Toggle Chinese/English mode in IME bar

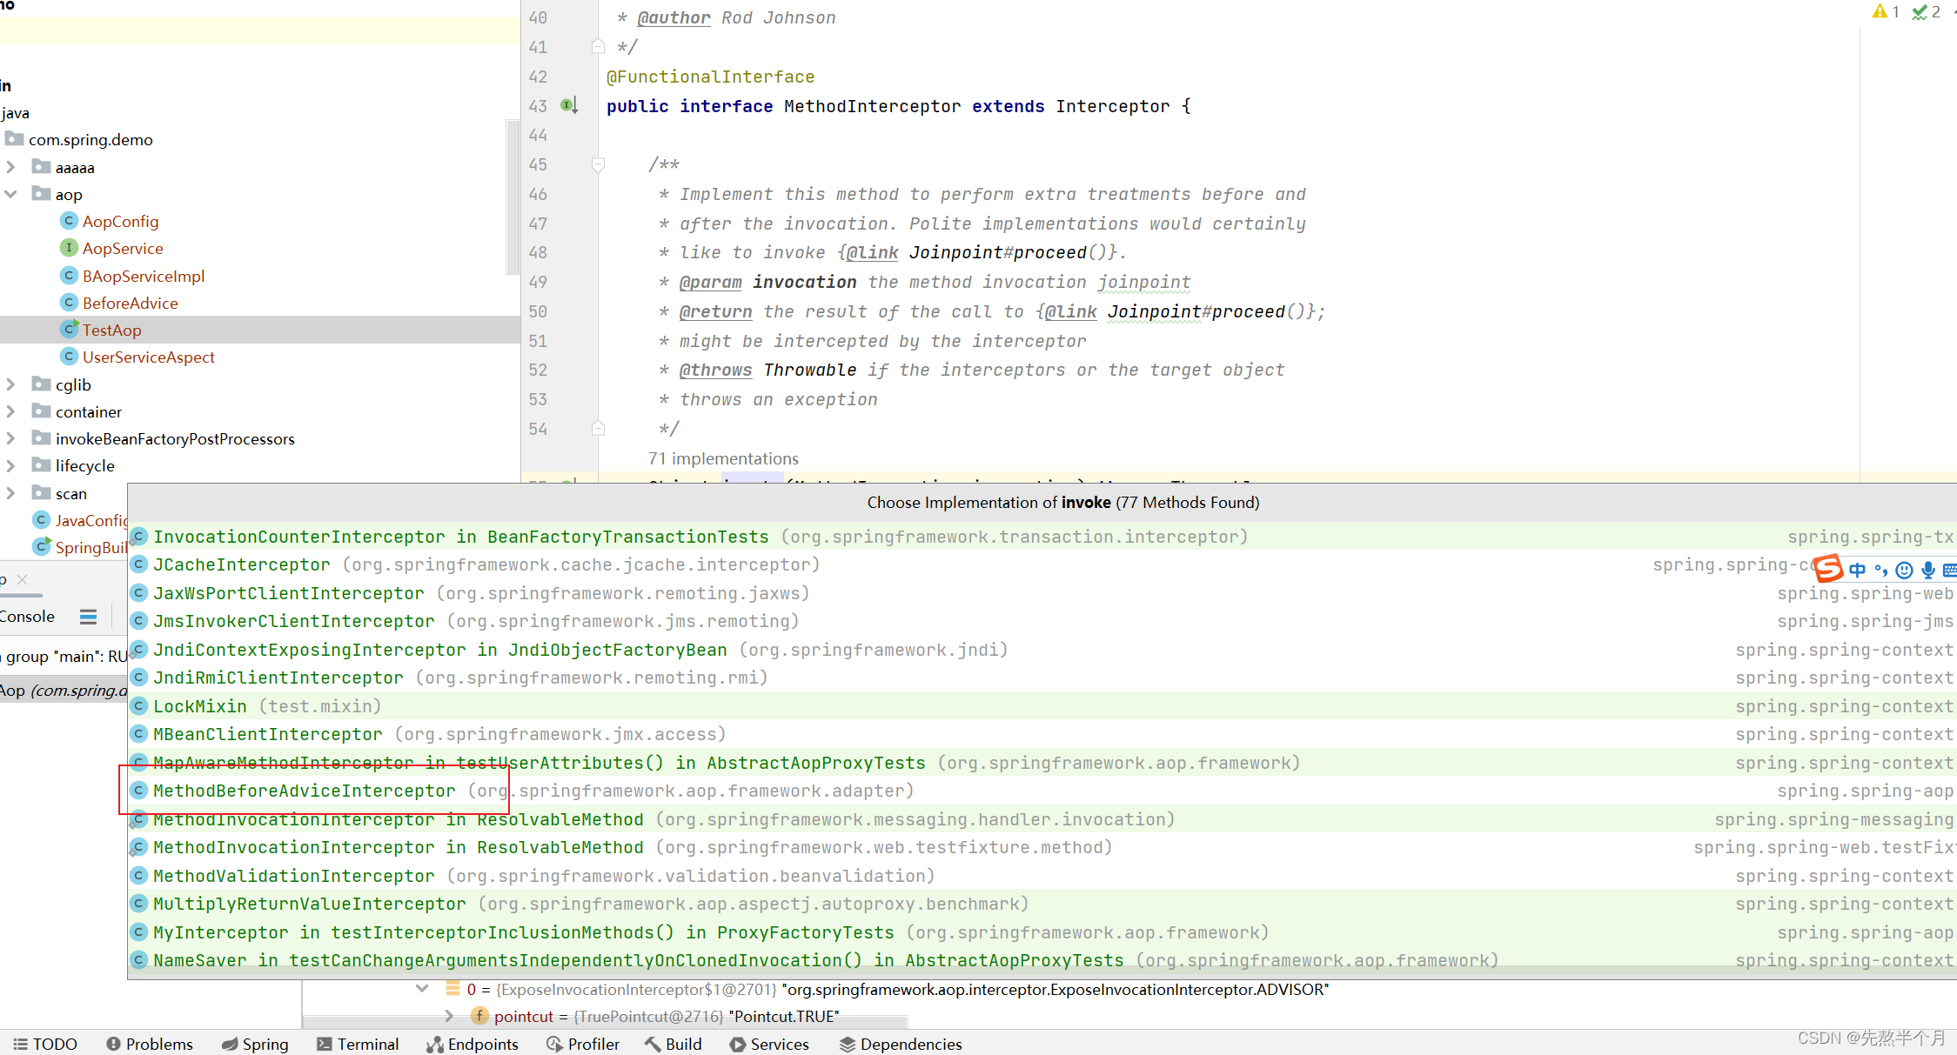(x=1857, y=570)
